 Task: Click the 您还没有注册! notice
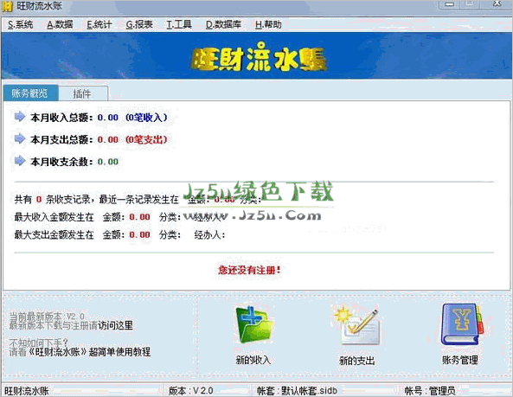(x=250, y=270)
